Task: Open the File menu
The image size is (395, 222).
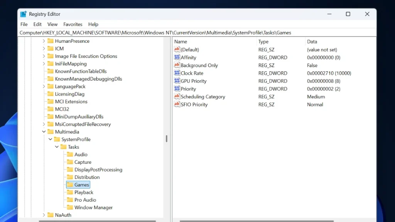Action: point(24,24)
